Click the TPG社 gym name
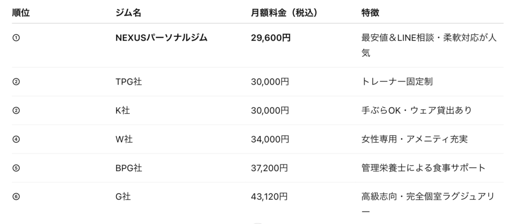Screen dimensions: 517x224 coord(129,82)
